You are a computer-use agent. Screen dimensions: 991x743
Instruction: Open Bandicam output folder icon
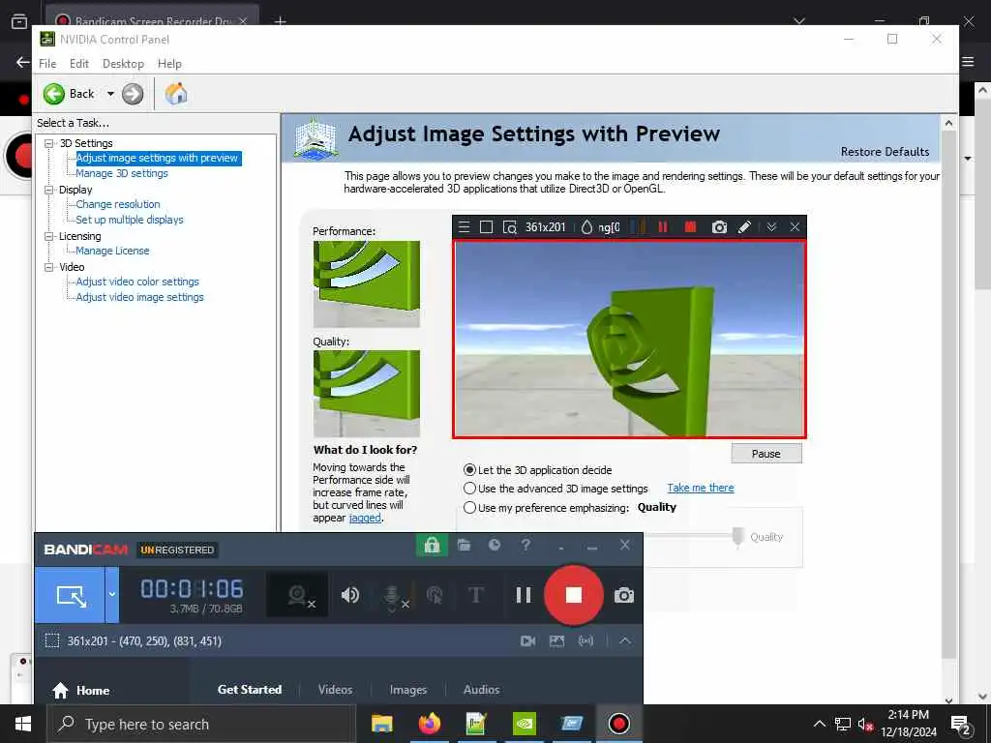[x=464, y=545]
